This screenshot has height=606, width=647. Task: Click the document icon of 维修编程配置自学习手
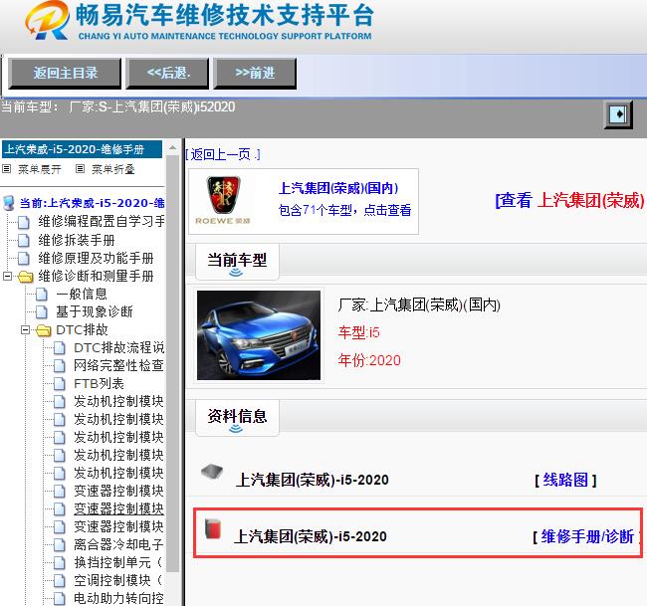pyautogui.click(x=24, y=222)
